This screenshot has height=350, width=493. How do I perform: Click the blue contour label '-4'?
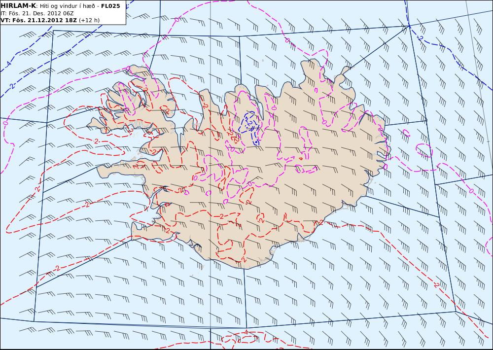(x=8, y=65)
